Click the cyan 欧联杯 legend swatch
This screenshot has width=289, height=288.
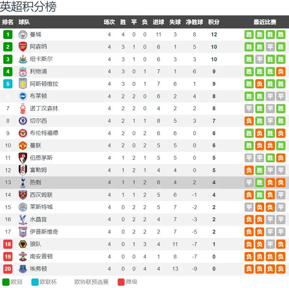tap(35, 282)
